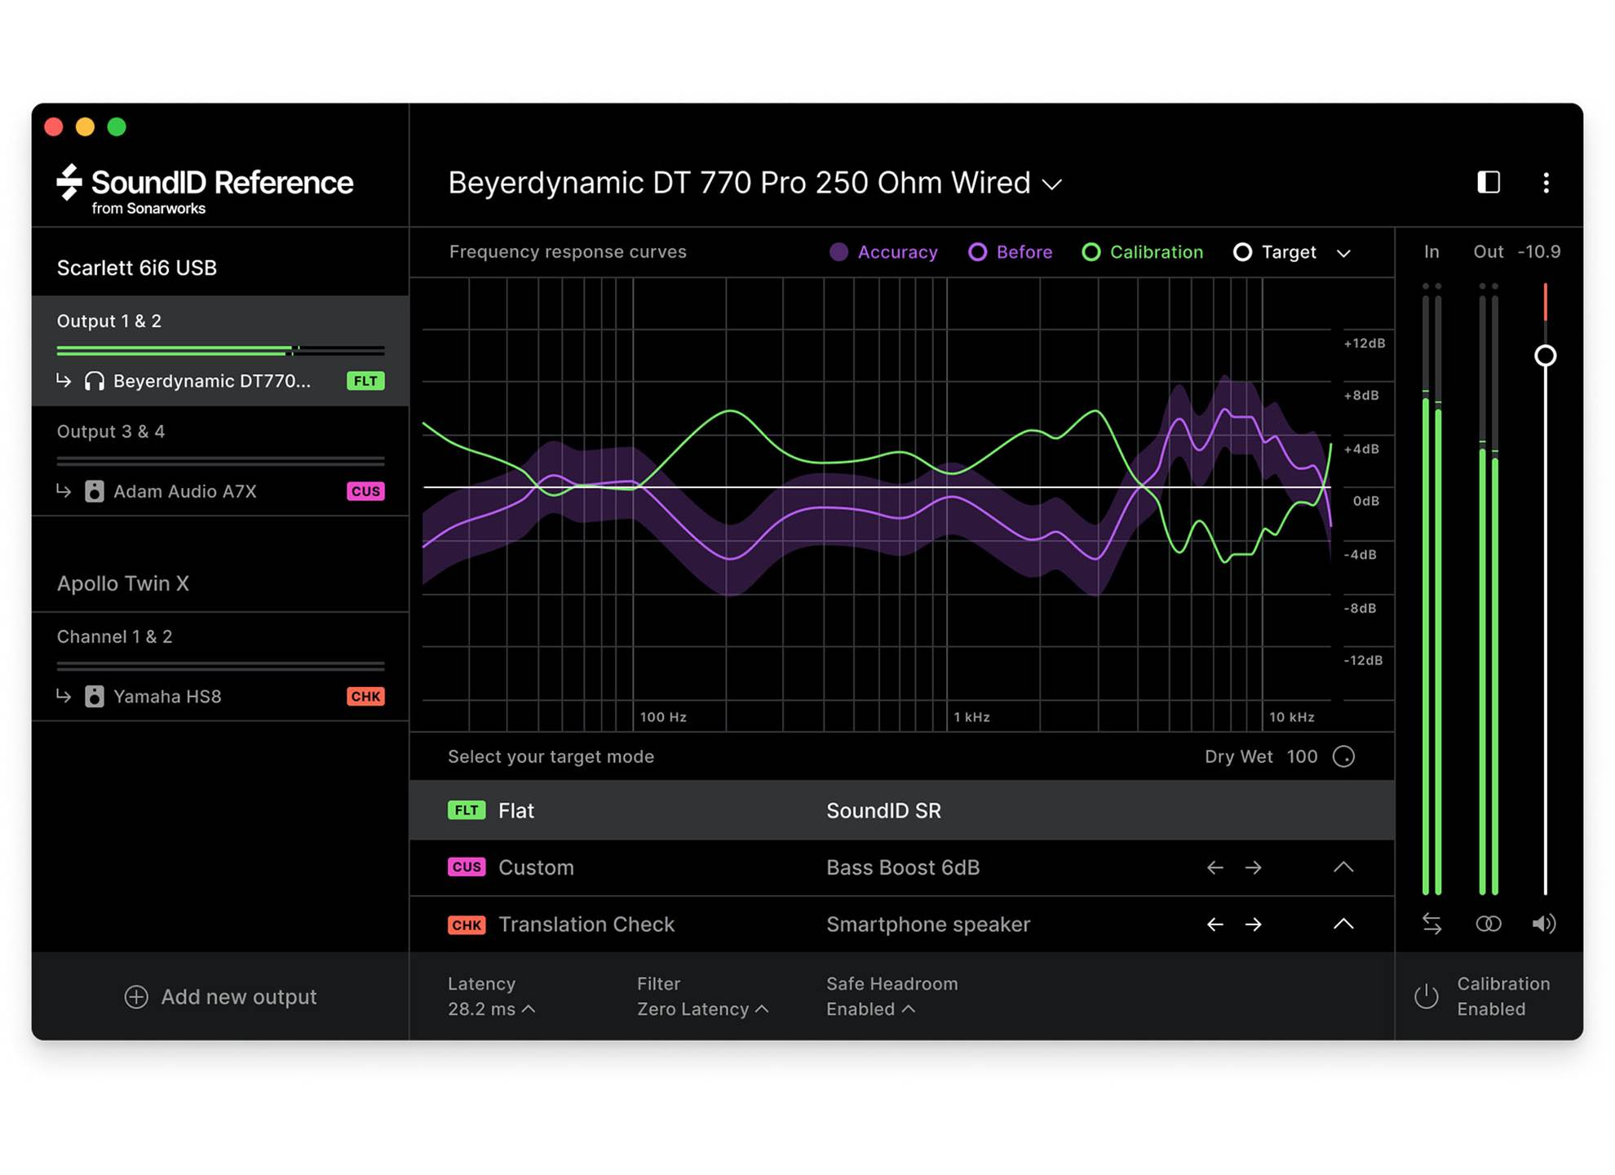Click the swap channels icon below meters
This screenshot has width=1615, height=1175.
[x=1431, y=924]
